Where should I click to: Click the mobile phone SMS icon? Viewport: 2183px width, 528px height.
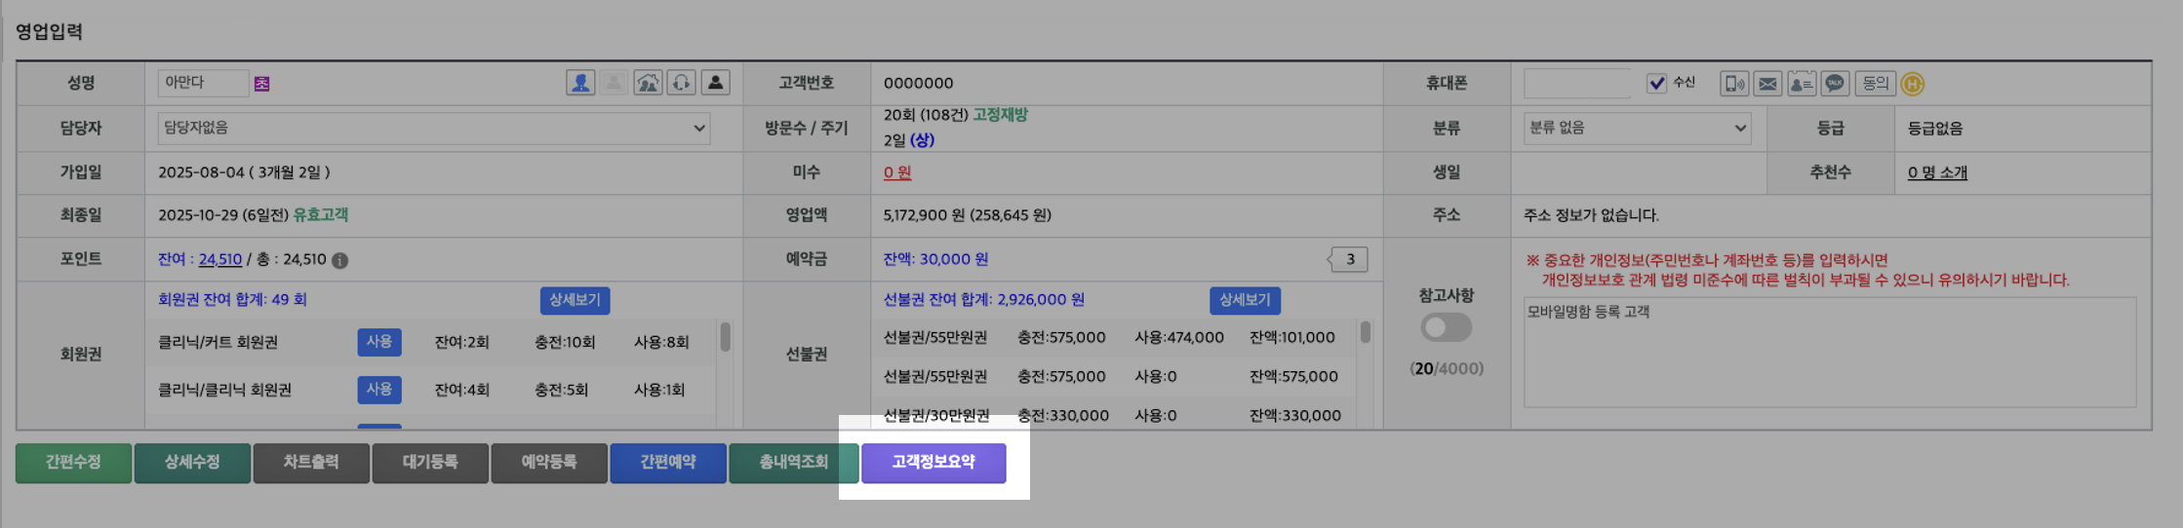point(1734,84)
